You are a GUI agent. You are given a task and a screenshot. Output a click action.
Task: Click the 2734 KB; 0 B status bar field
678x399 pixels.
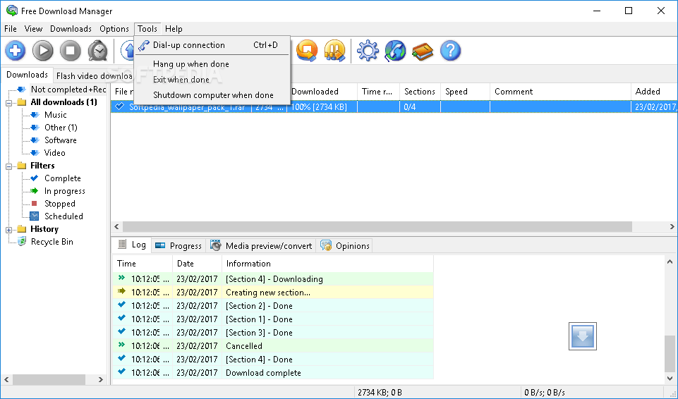pos(436,393)
